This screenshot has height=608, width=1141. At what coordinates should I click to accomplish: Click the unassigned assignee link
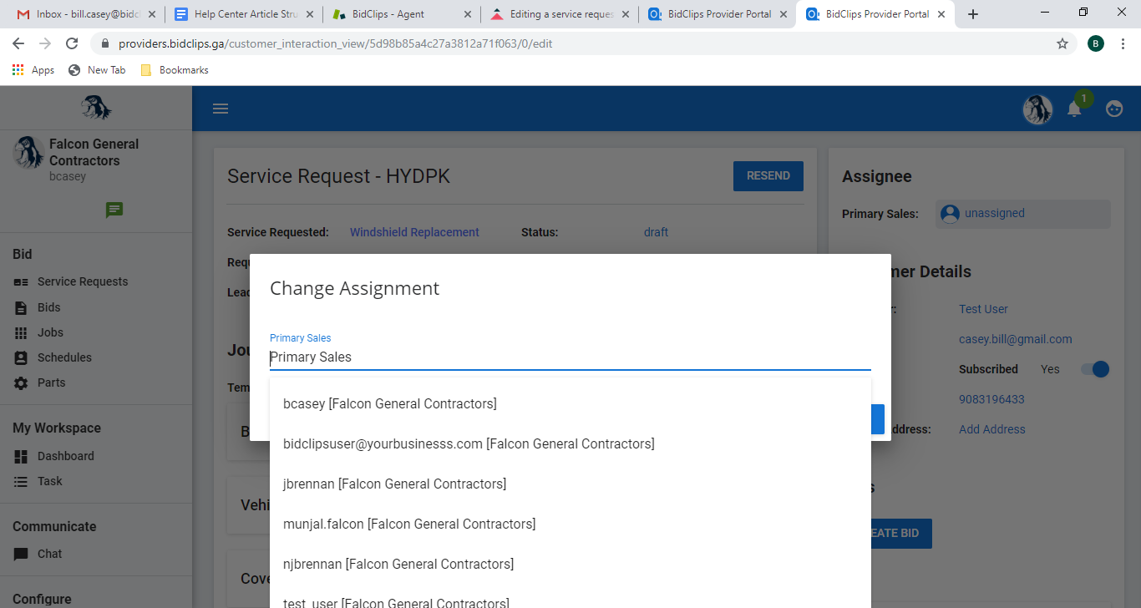[994, 213]
